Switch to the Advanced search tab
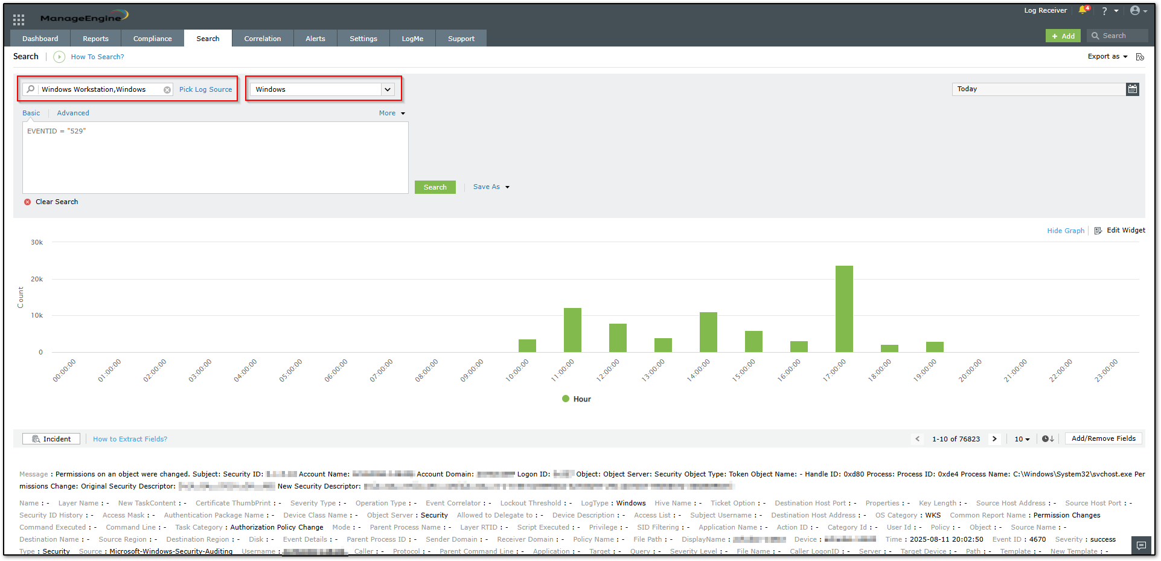Image resolution: width=1161 pixels, height=561 pixels. point(73,113)
